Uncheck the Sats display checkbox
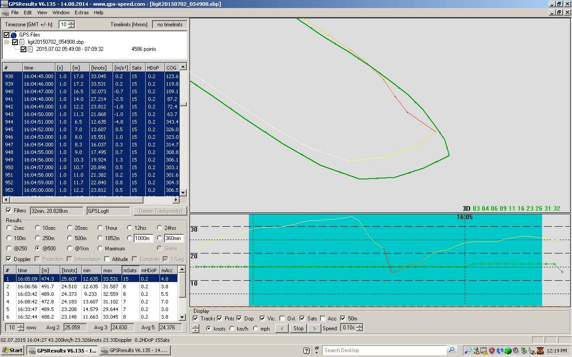Screen dimensions: 572x357 (303, 318)
